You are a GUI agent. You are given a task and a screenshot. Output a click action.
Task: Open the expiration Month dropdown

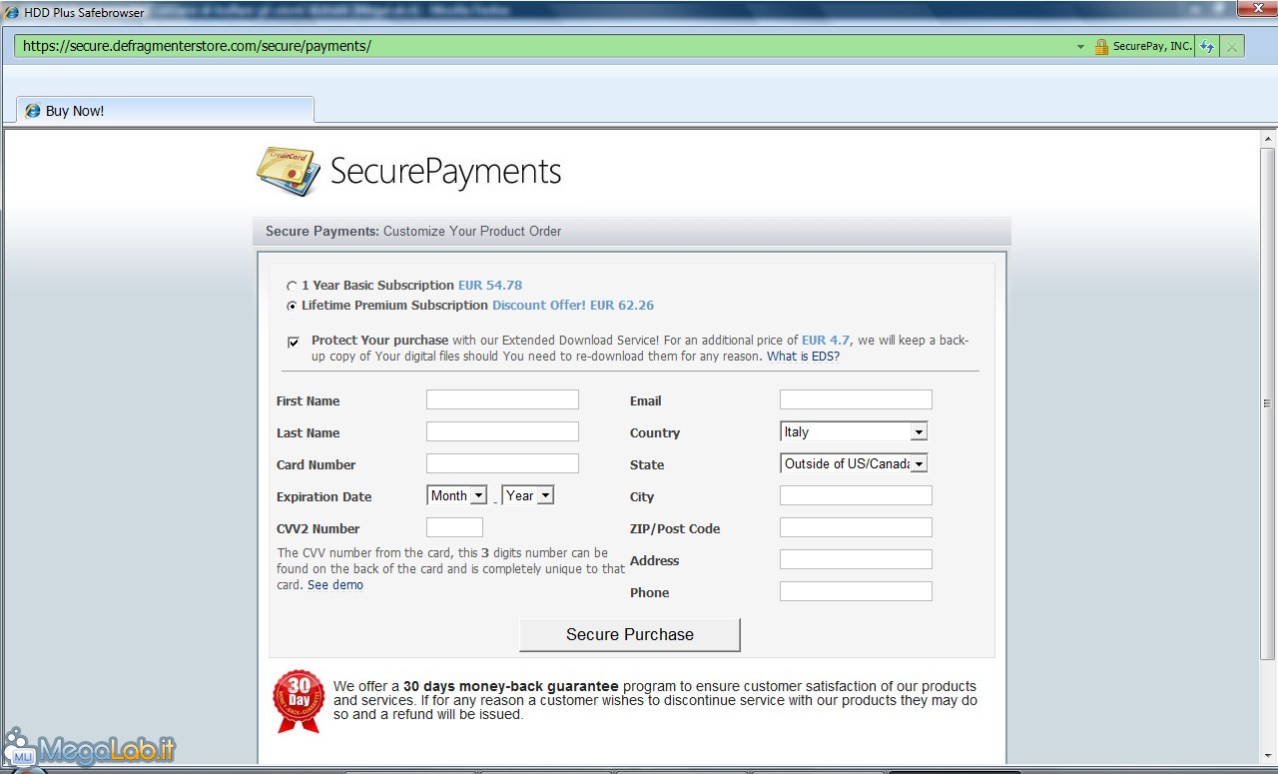pyautogui.click(x=456, y=495)
